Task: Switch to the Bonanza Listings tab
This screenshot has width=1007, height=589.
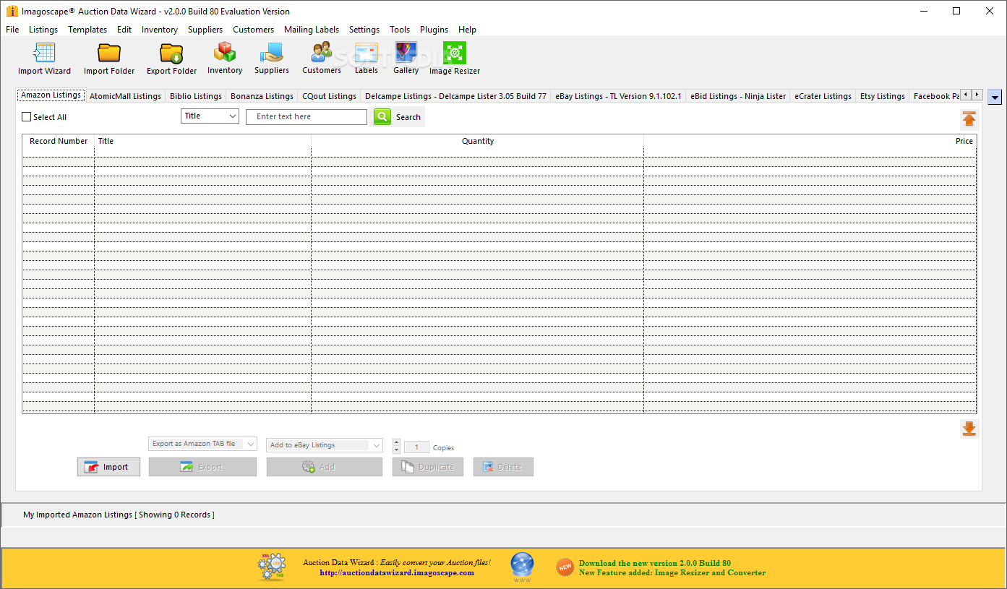Action: point(262,96)
